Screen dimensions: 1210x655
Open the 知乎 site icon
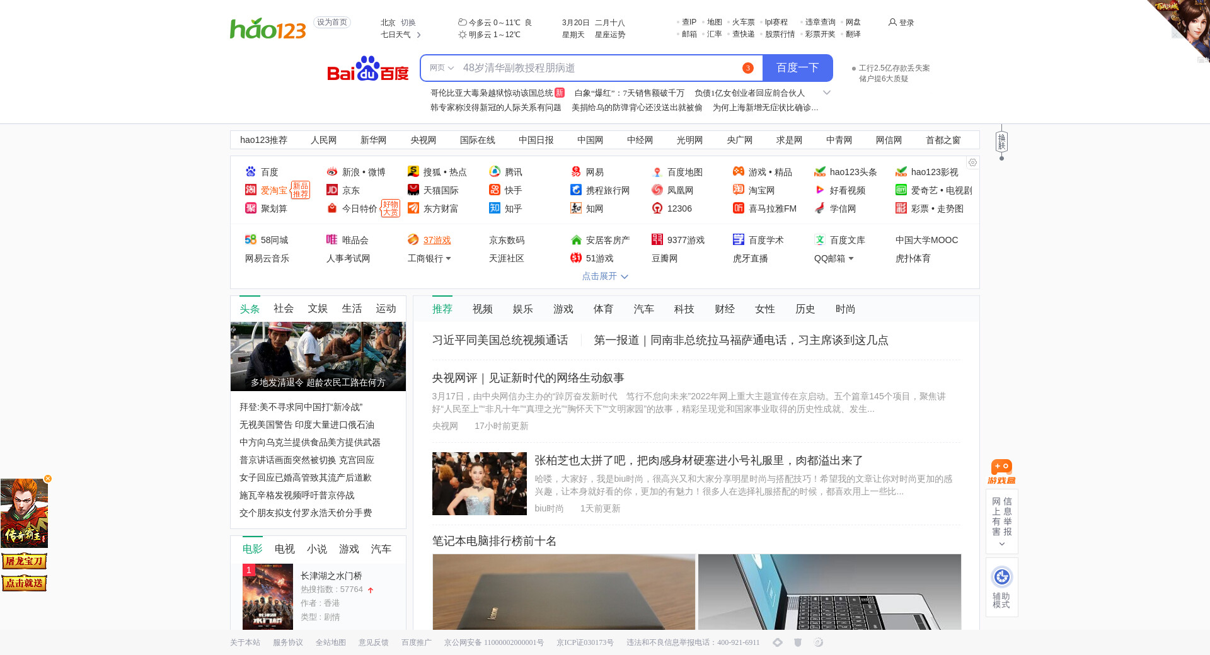click(x=495, y=208)
